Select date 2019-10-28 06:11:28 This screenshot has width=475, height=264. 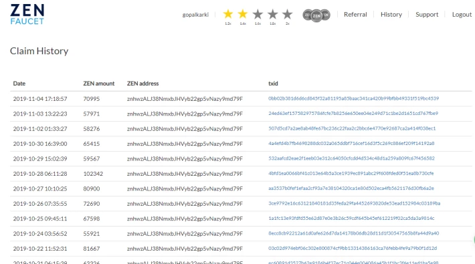[40, 174]
